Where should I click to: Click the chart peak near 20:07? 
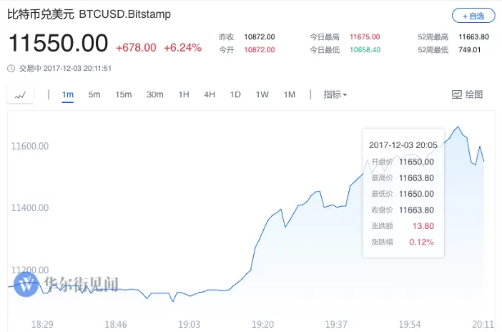(458, 127)
